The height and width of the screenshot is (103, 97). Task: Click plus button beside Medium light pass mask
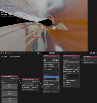78,71
